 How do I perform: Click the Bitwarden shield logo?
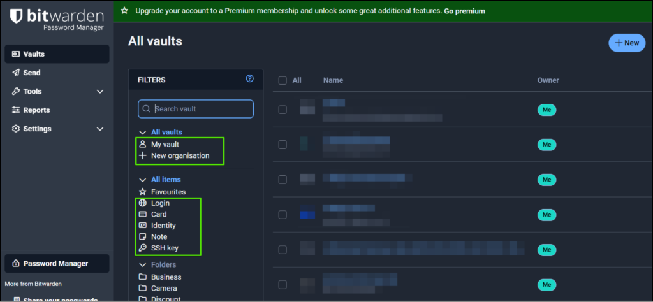17,17
